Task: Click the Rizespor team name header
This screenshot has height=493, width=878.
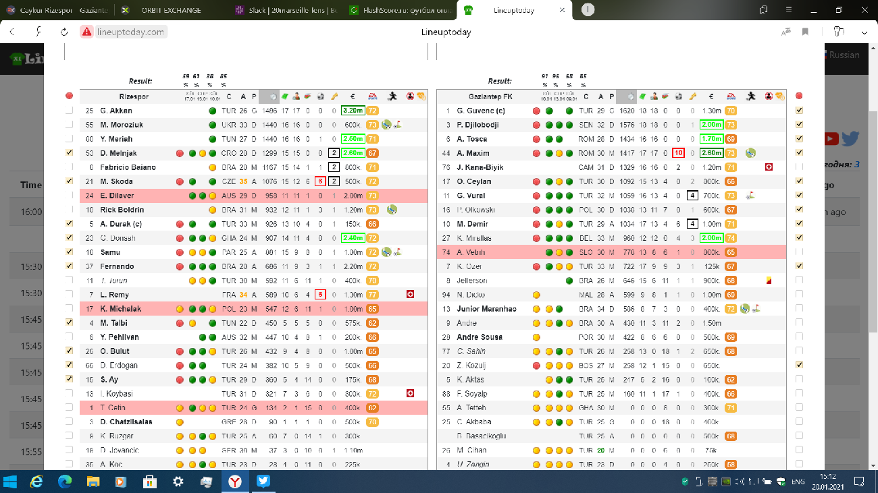Action: (133, 96)
